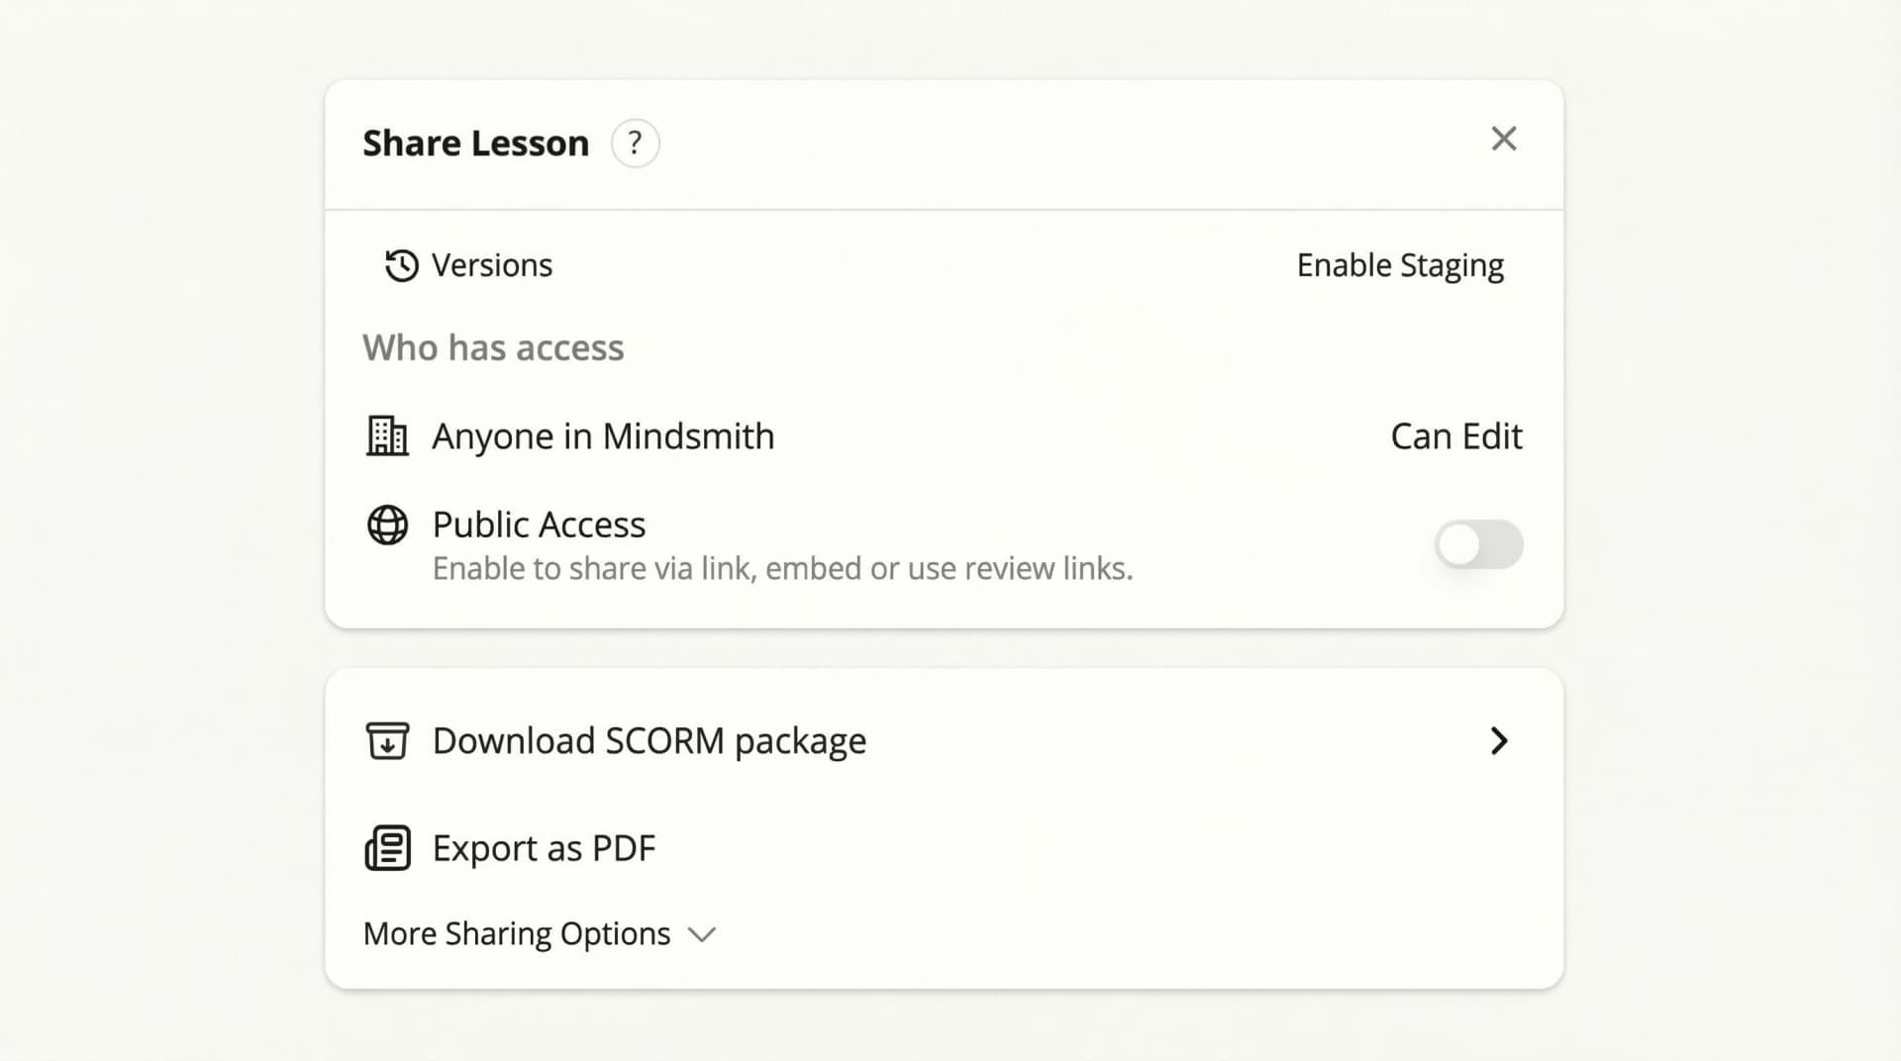Open the Versions label
The height and width of the screenshot is (1061, 1901).
click(x=492, y=265)
